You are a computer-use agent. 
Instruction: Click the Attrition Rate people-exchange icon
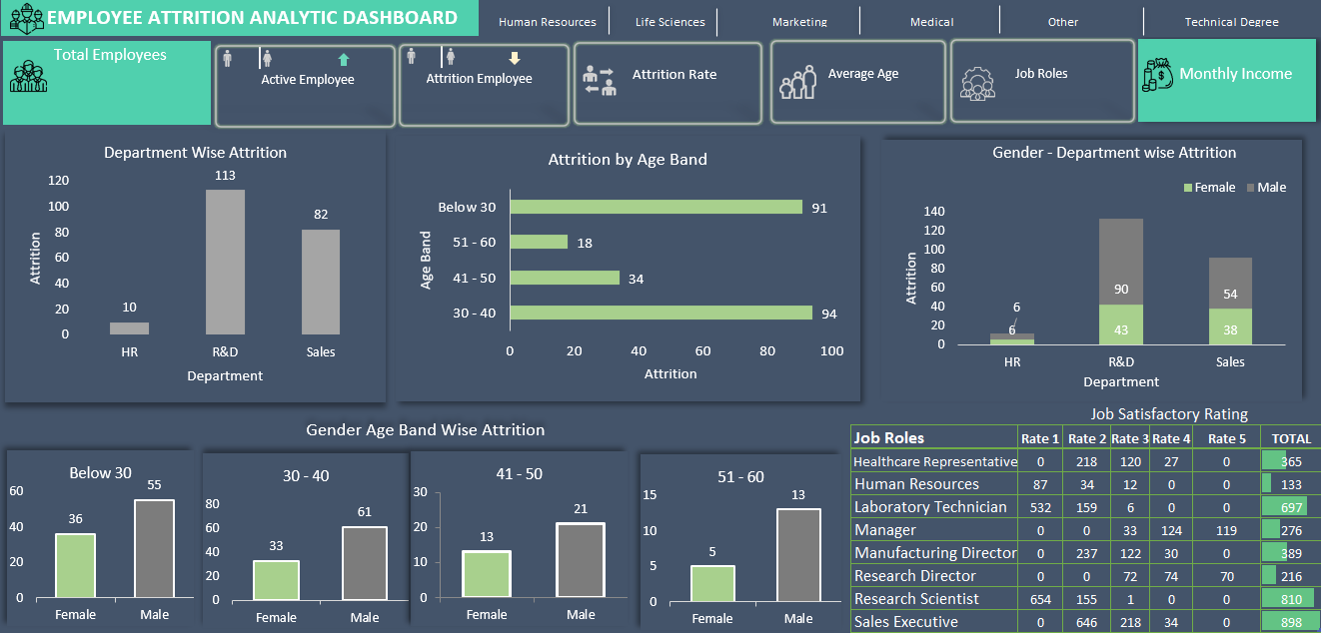600,81
